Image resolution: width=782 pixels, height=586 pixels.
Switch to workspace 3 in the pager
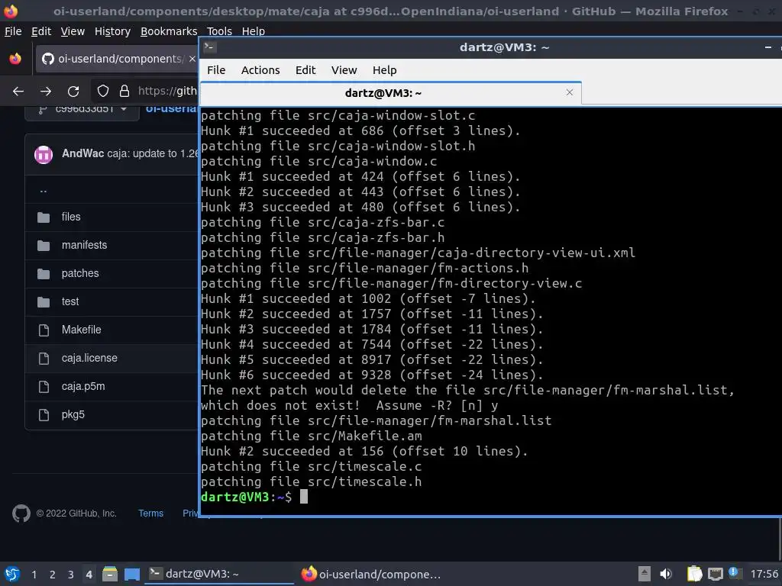tap(70, 575)
